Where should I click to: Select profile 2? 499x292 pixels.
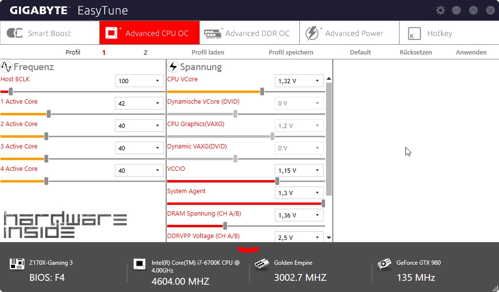point(145,53)
